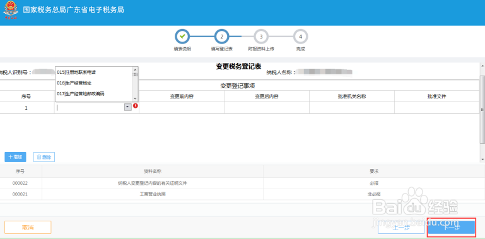Image resolution: width=485 pixels, height=239 pixels.
Task: Click the red validation error icon
Action: pyautogui.click(x=135, y=106)
